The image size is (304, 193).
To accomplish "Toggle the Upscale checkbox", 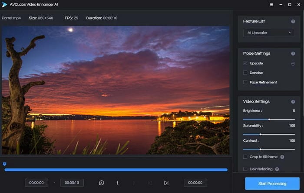I will [245, 63].
